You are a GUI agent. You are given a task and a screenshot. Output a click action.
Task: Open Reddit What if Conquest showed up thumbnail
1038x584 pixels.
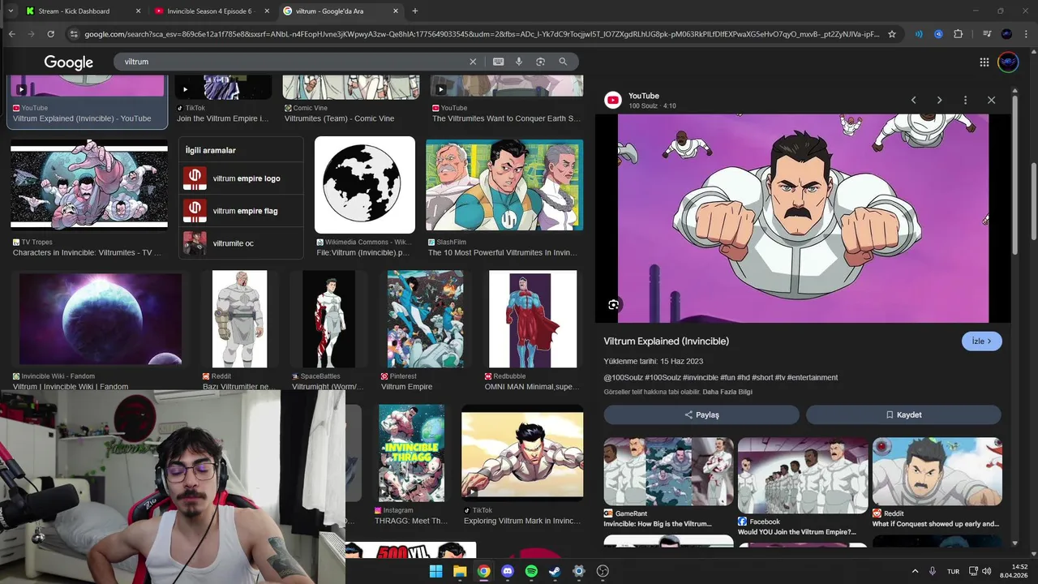(x=937, y=472)
